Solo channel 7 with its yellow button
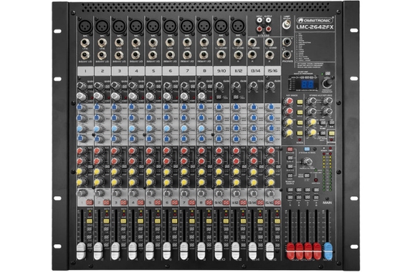 click(x=191, y=221)
